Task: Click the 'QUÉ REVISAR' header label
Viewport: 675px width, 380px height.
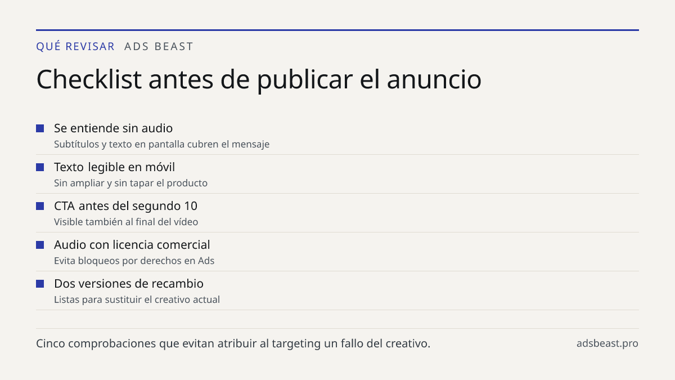Action: [75, 47]
